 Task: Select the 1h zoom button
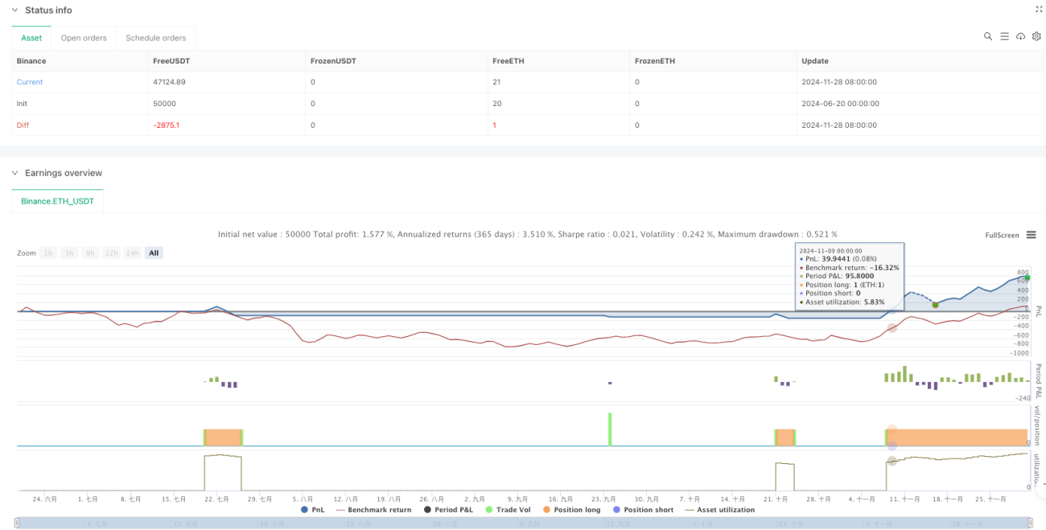click(48, 253)
